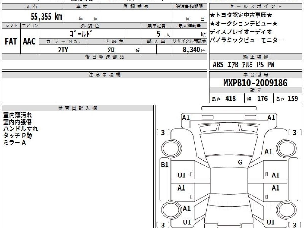Click the AAC air conditioner cell
Image resolution: width=304 pixels, height=228 pixels.
tap(29, 41)
